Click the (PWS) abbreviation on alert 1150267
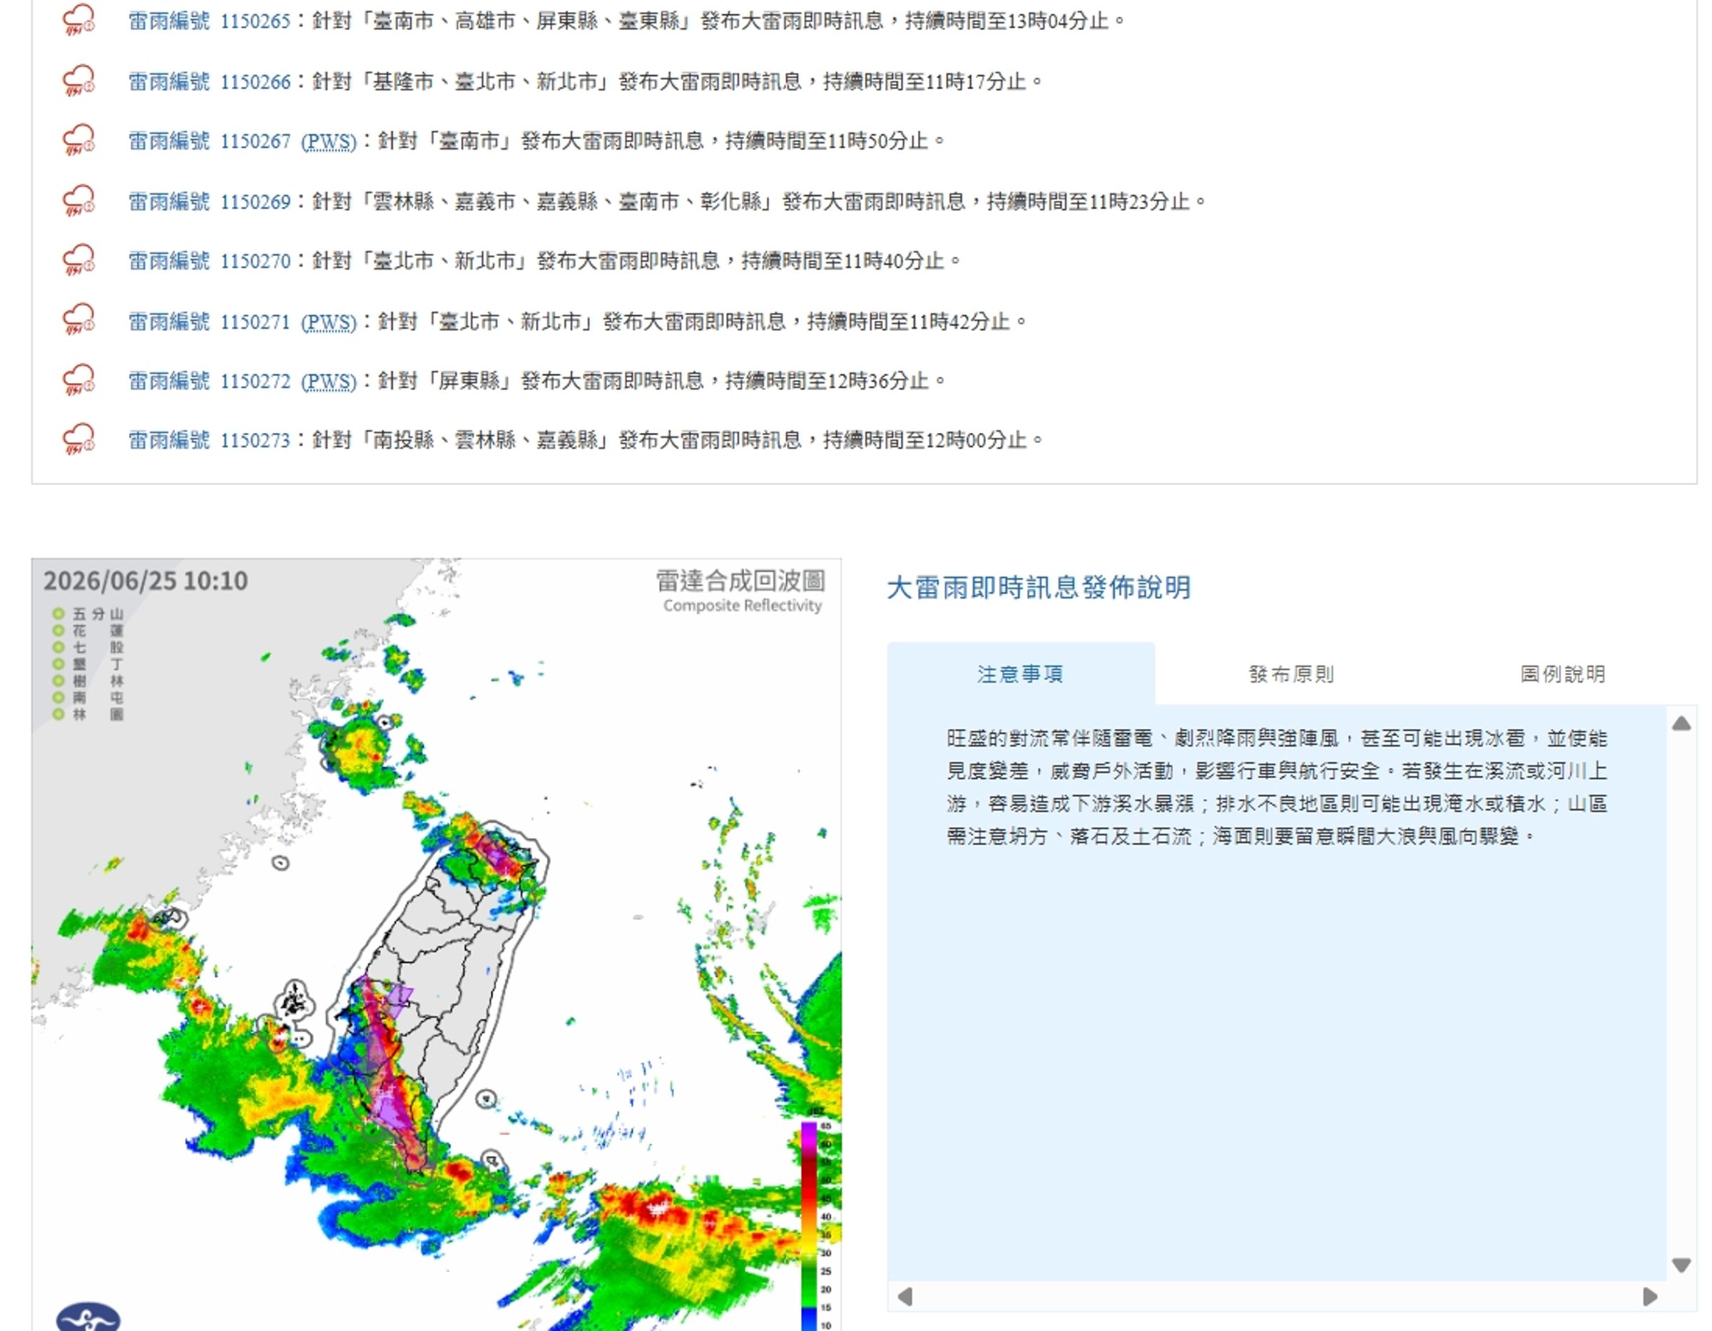Screen dimensions: 1712x1331 (328, 142)
